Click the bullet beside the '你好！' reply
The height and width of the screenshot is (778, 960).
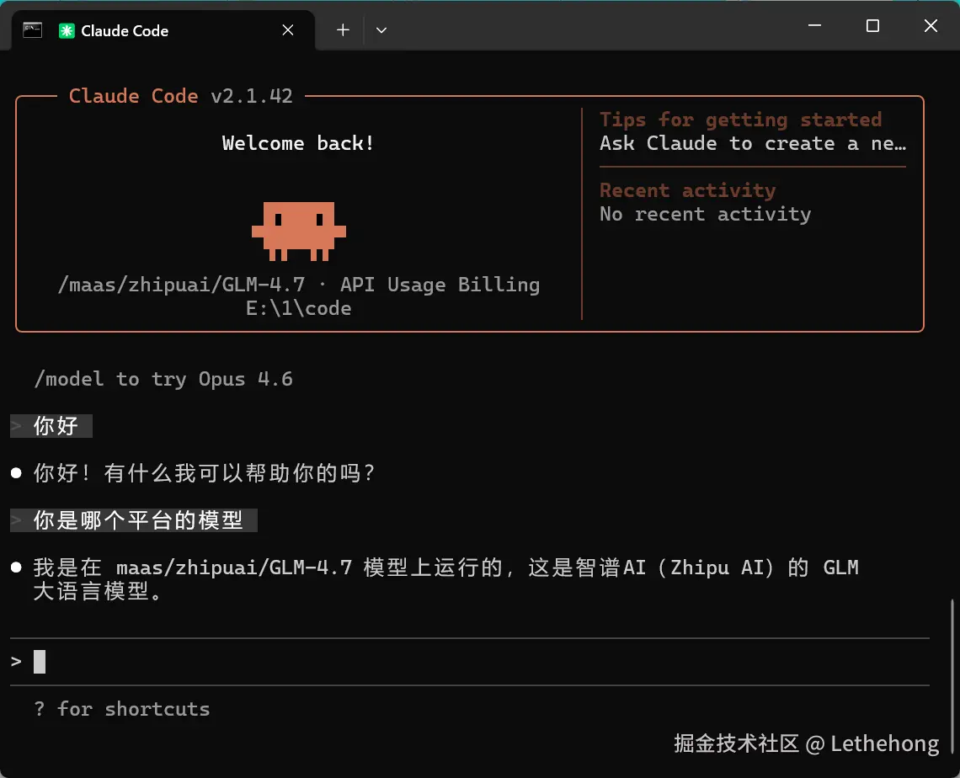coord(17,472)
